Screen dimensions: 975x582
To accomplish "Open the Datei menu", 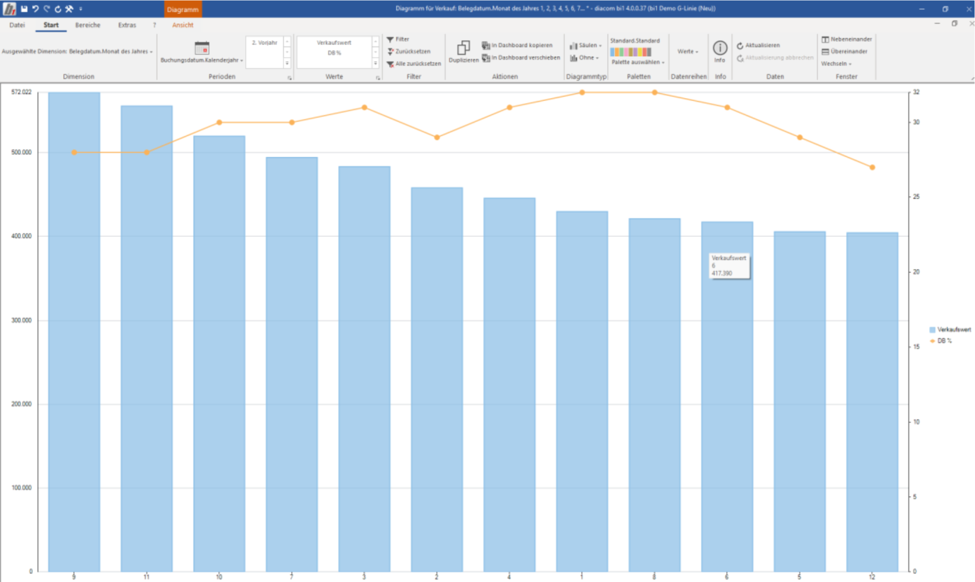I will (17, 25).
